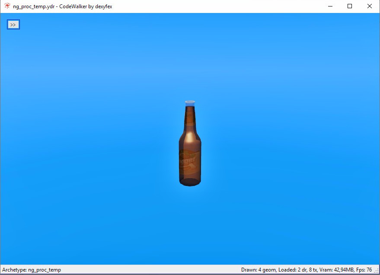Select the beer bottle model in viewport
The width and height of the screenshot is (380, 275).
click(x=190, y=144)
